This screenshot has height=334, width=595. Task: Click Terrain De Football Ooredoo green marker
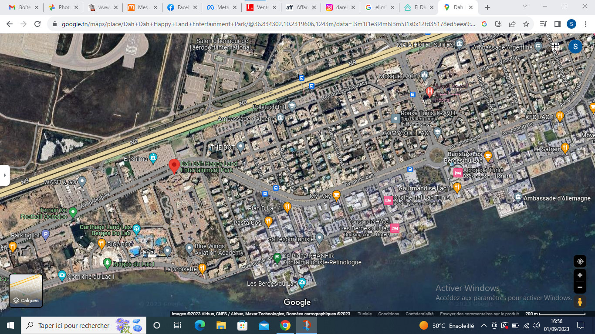[73, 212]
